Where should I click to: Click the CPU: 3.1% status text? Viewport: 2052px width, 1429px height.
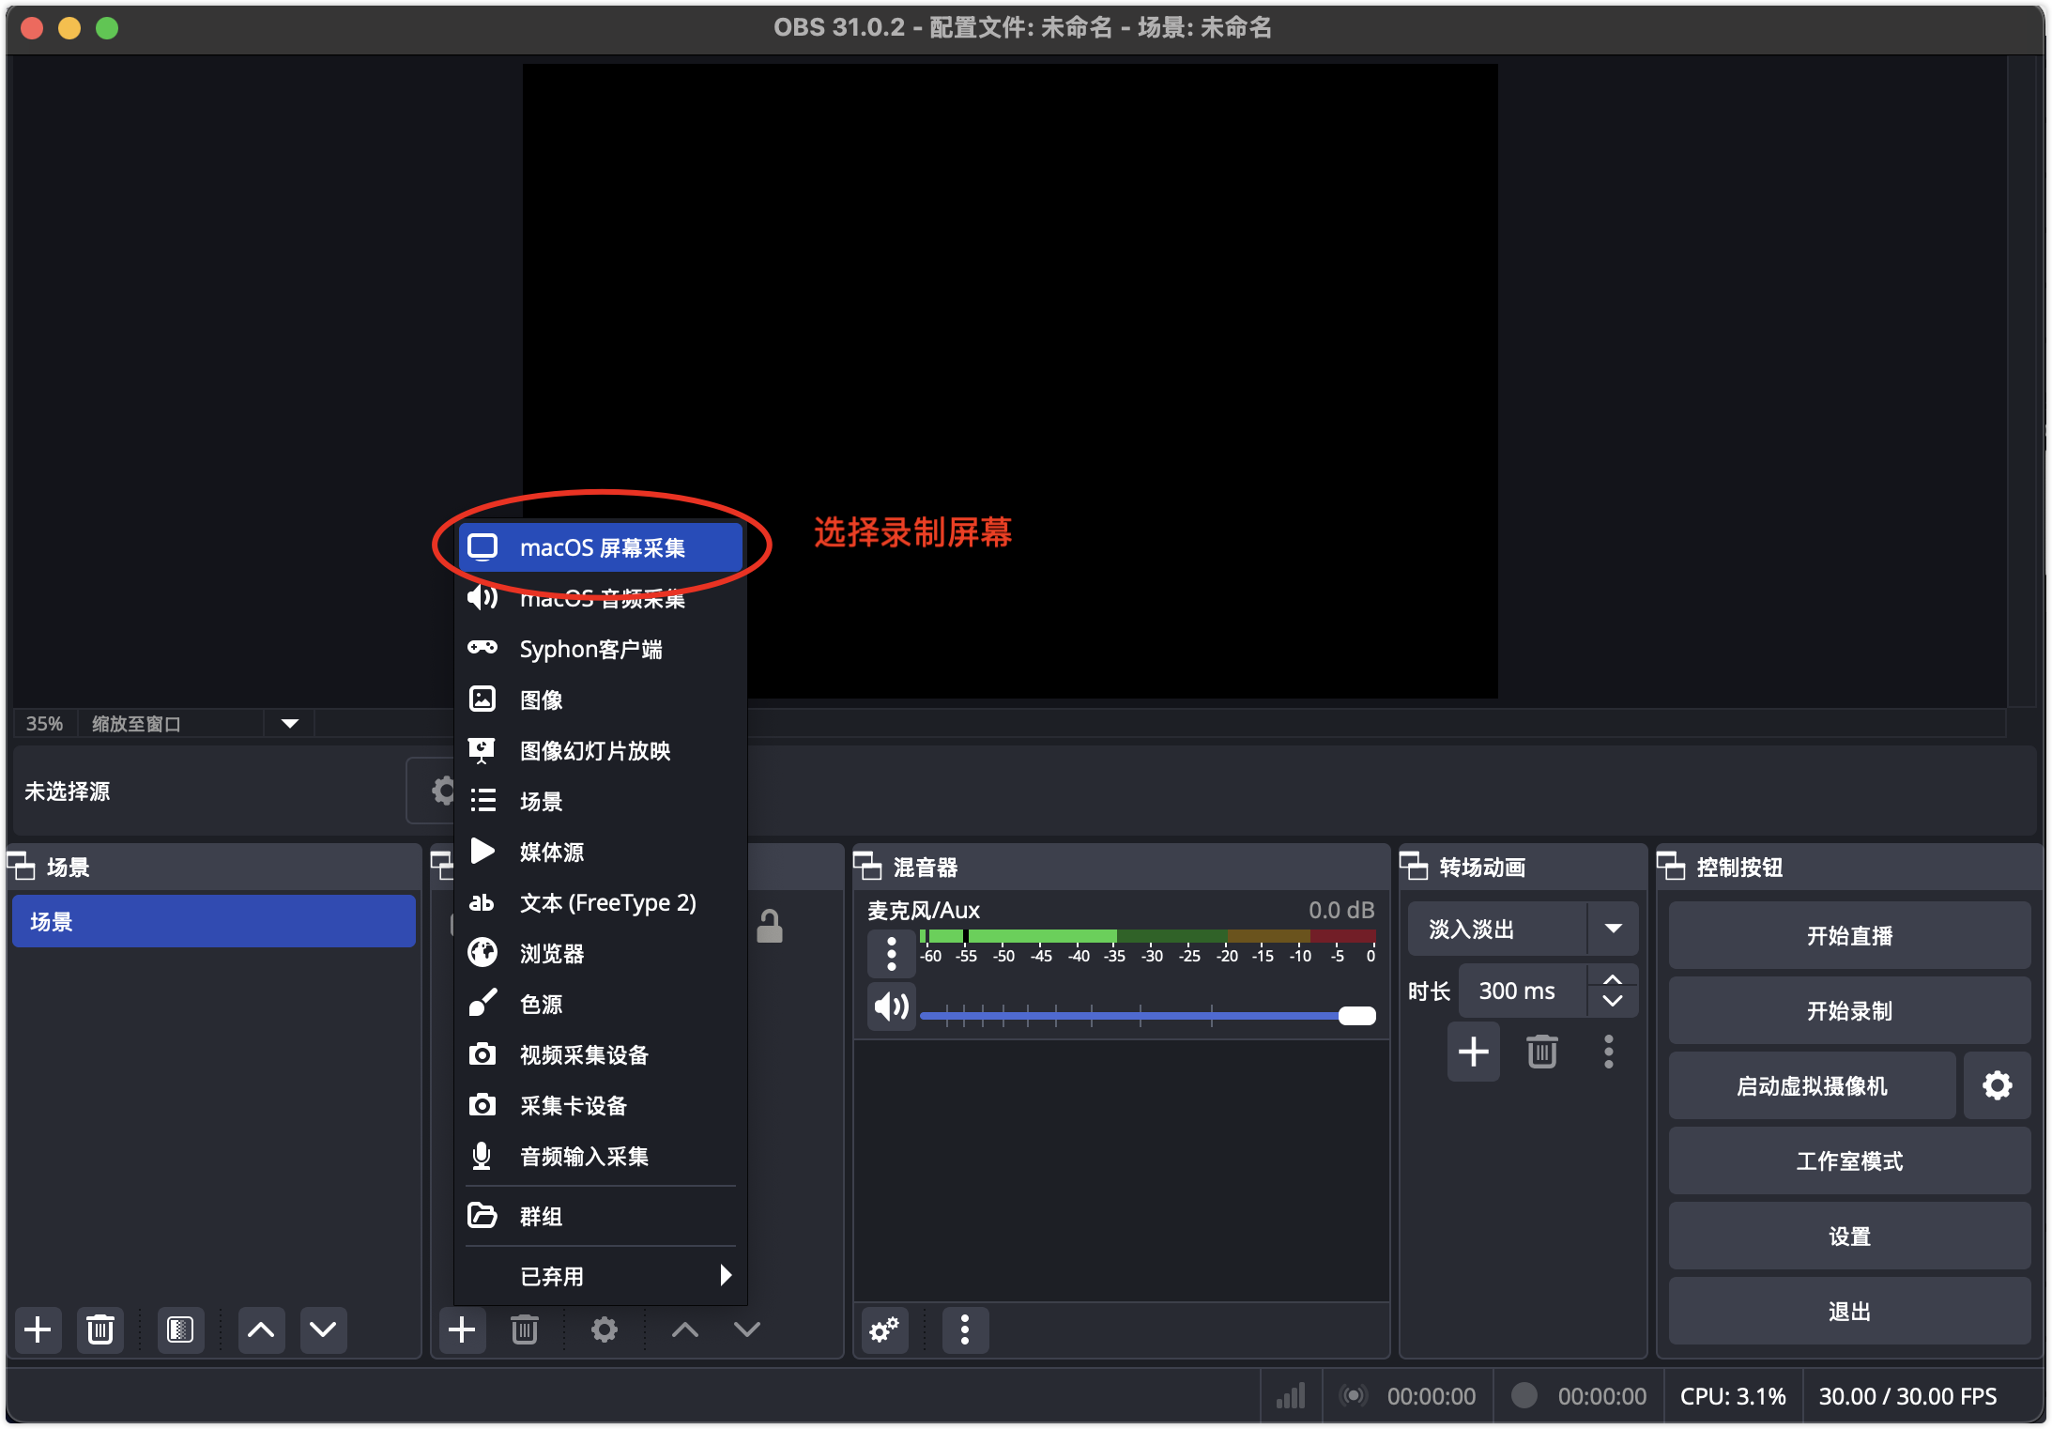1733,1396
